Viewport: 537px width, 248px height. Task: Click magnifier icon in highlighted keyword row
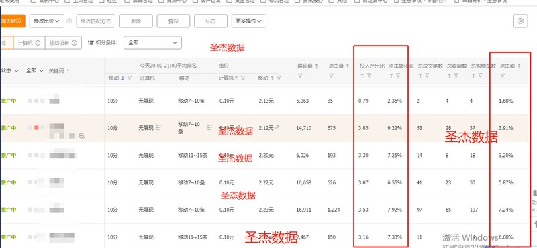tap(81, 136)
